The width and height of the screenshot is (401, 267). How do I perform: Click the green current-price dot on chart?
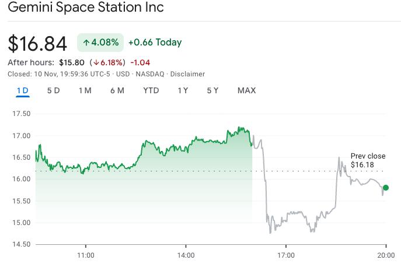pos(386,188)
